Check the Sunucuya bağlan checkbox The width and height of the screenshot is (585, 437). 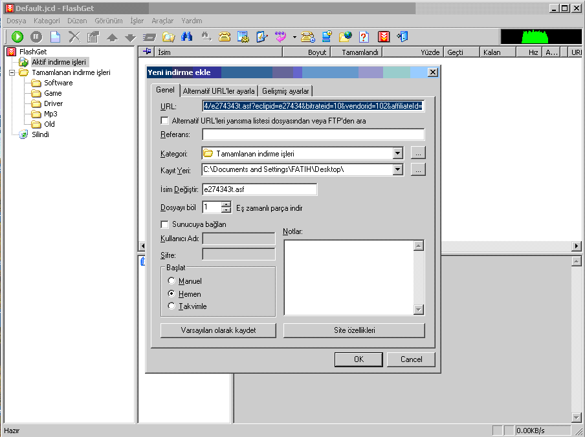164,224
